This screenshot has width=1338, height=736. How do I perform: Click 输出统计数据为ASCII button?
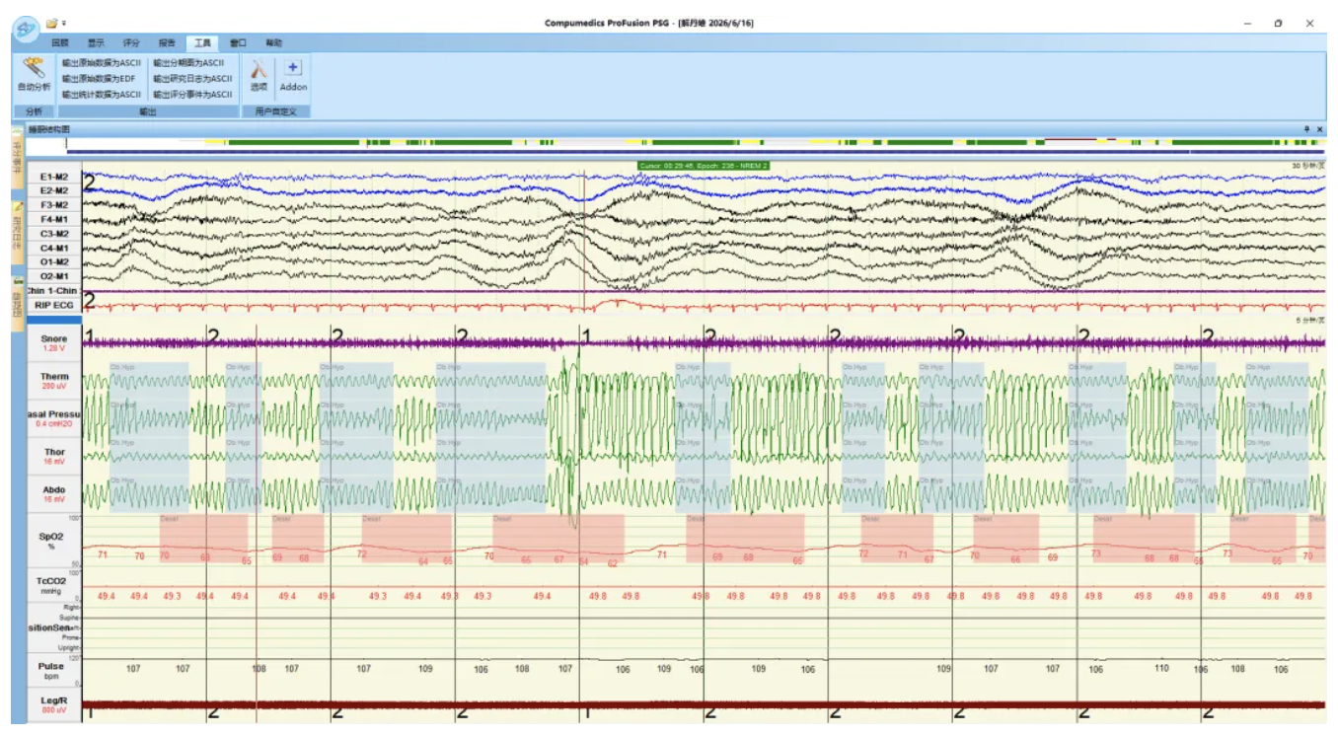tap(102, 94)
